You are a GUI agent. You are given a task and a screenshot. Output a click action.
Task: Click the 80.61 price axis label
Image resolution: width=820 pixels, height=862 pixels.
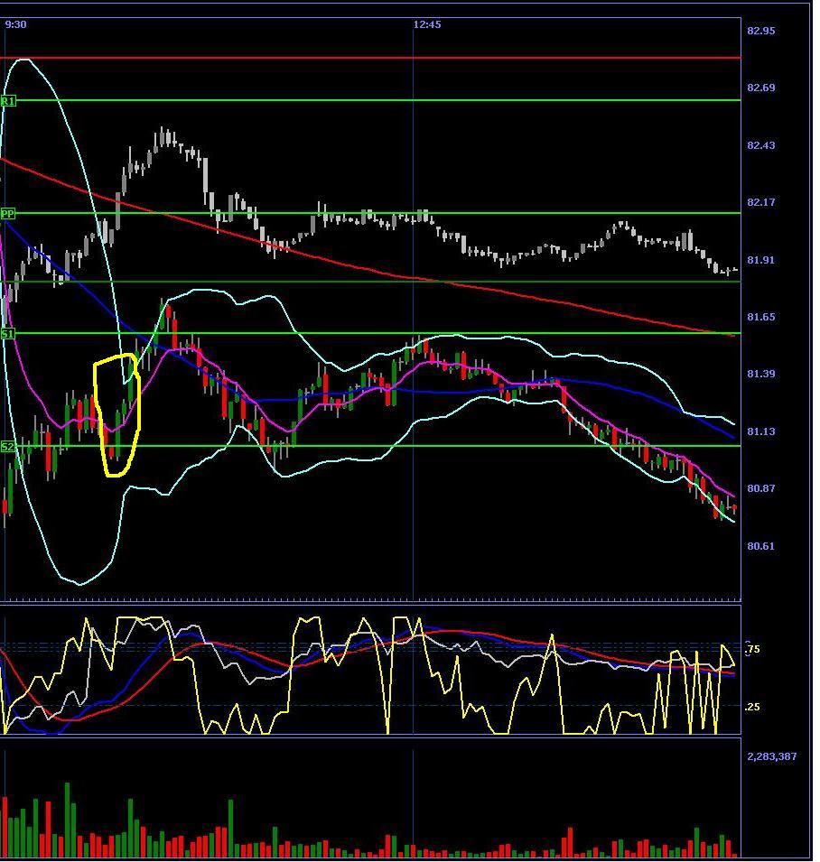(x=761, y=546)
